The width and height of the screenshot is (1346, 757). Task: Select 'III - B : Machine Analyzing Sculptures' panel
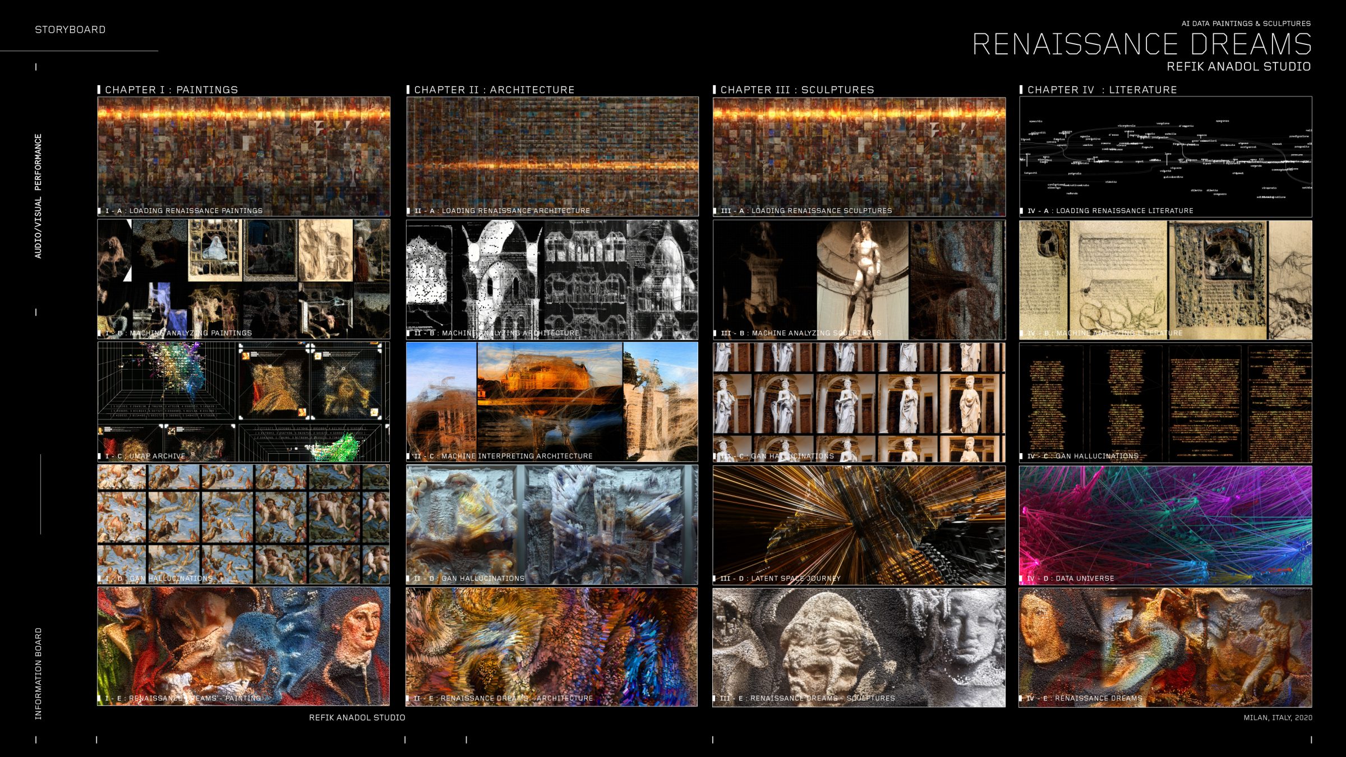[859, 279]
